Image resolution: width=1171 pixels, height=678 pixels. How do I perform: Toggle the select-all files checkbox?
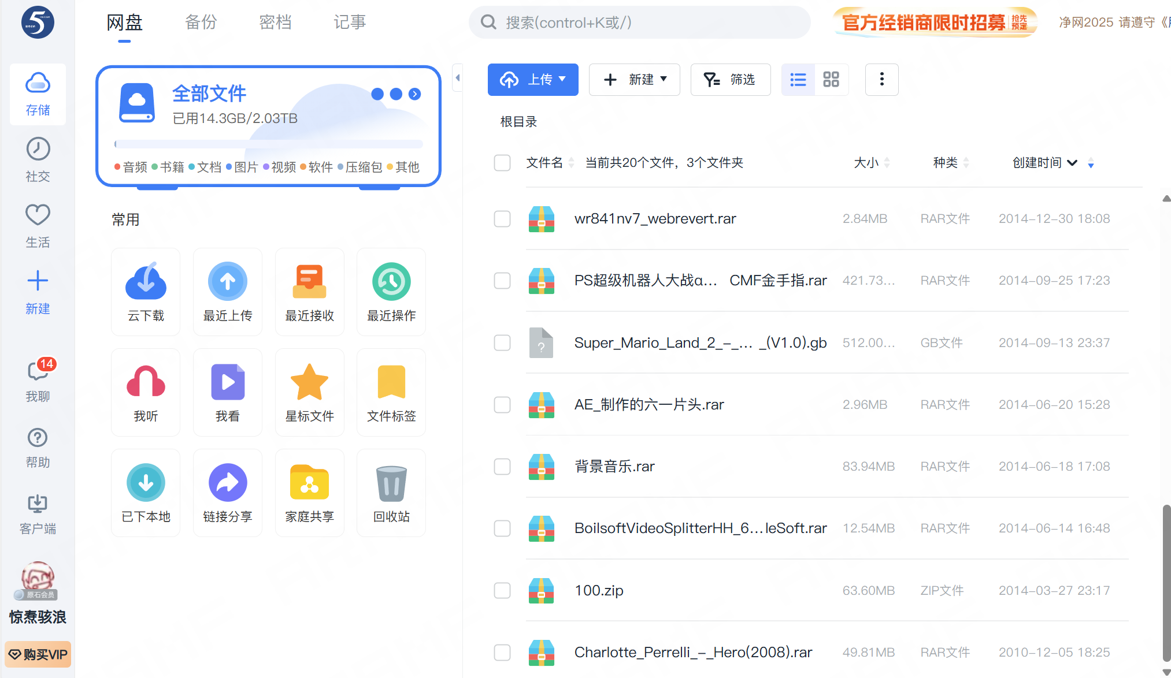point(502,163)
